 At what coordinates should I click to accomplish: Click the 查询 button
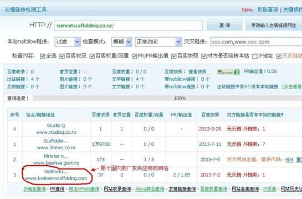click(x=224, y=25)
